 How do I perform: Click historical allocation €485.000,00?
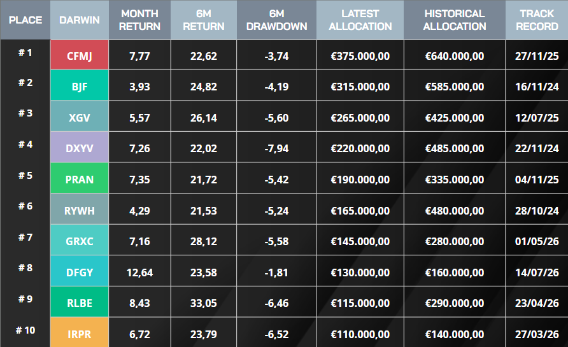pyautogui.click(x=454, y=148)
